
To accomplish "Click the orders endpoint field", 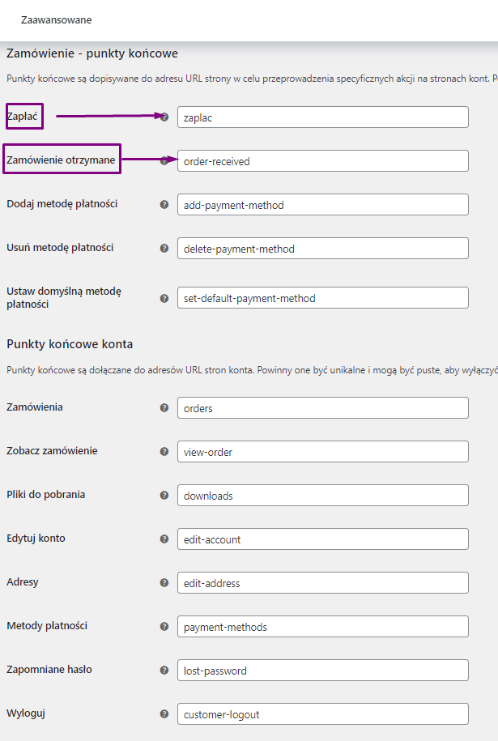I will (x=322, y=408).
